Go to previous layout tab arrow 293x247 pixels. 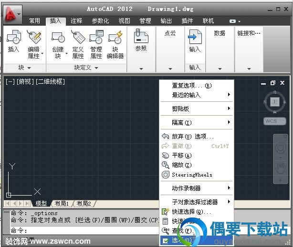(15, 203)
